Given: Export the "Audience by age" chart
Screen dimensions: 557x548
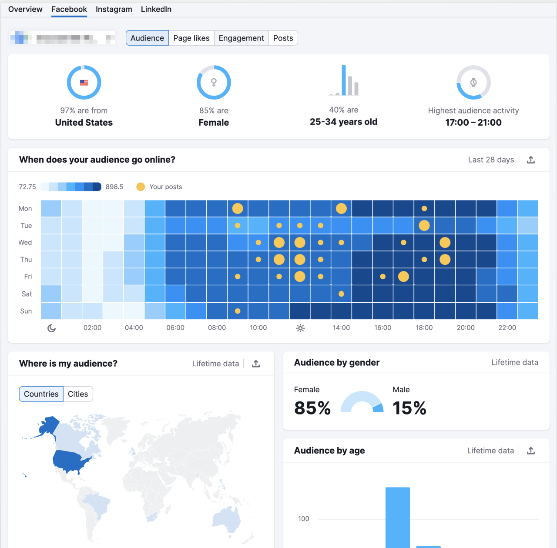Looking at the screenshot, I should (531, 451).
